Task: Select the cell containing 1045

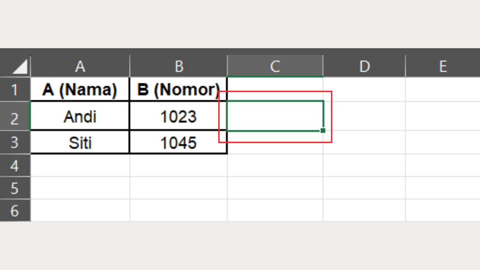Action: click(178, 142)
